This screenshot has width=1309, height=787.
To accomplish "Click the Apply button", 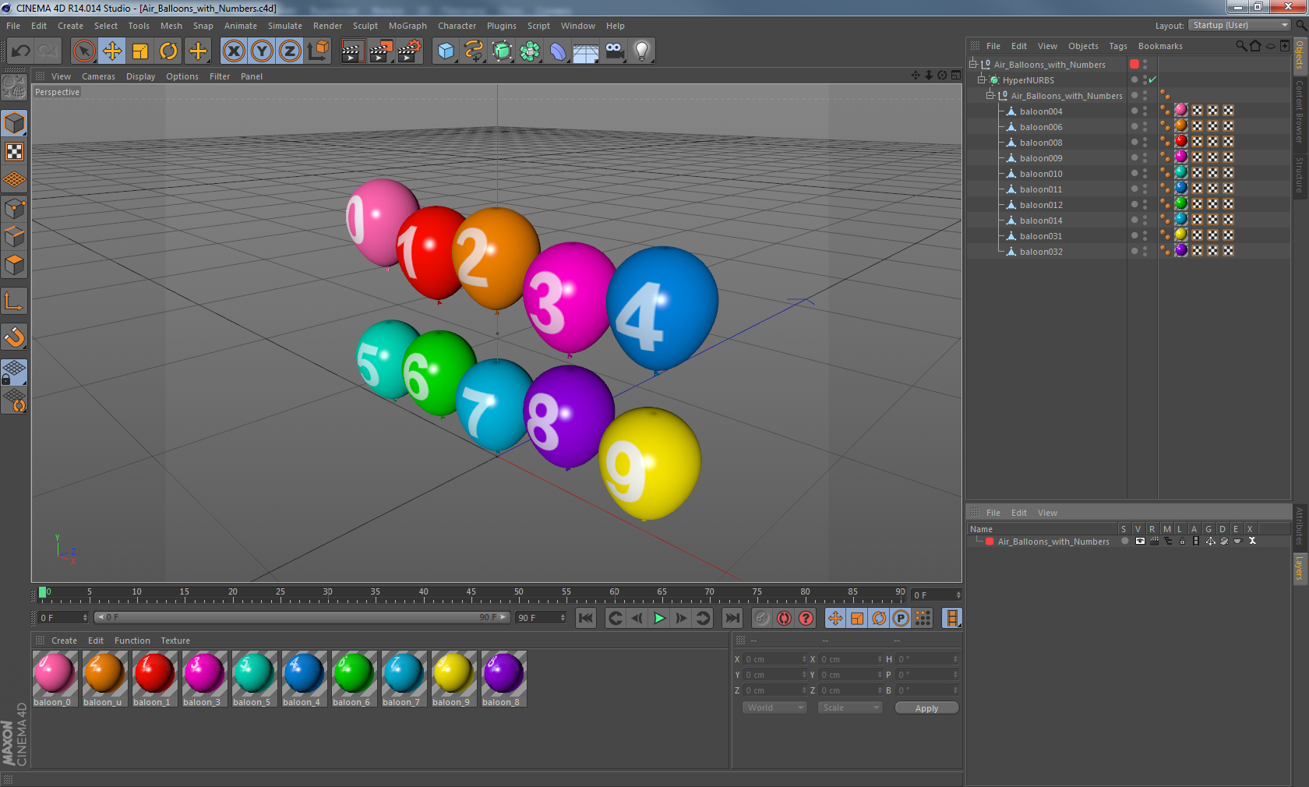I will click(x=926, y=708).
